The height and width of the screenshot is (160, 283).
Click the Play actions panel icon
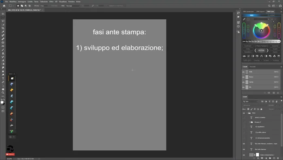(238, 17)
